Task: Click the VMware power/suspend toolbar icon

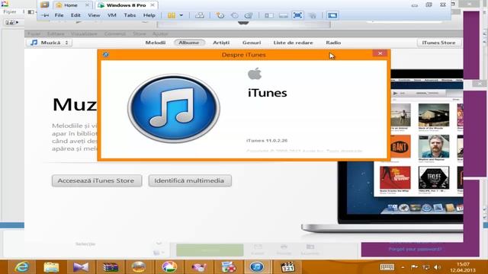Action: [172, 15]
